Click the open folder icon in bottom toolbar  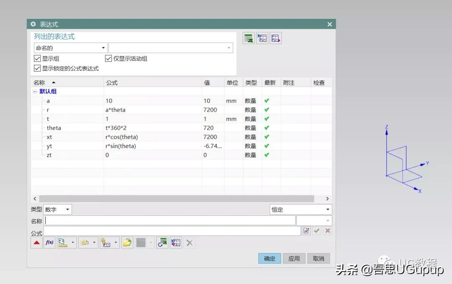click(127, 243)
